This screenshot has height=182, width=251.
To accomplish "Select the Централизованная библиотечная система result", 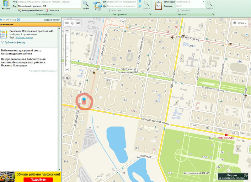I will click(x=24, y=62).
